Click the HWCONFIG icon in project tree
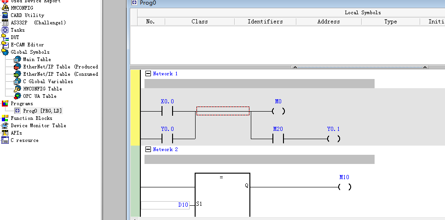 (x=5, y=8)
